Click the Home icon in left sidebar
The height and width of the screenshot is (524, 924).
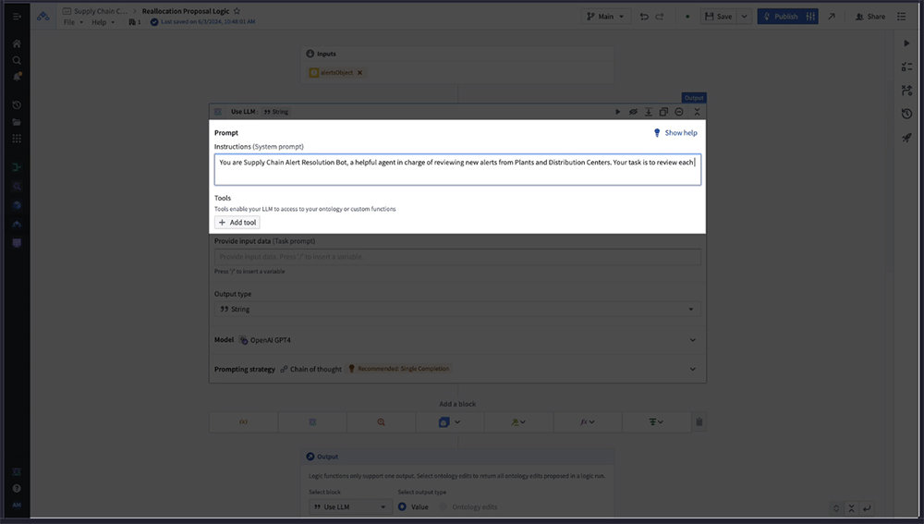(17, 43)
